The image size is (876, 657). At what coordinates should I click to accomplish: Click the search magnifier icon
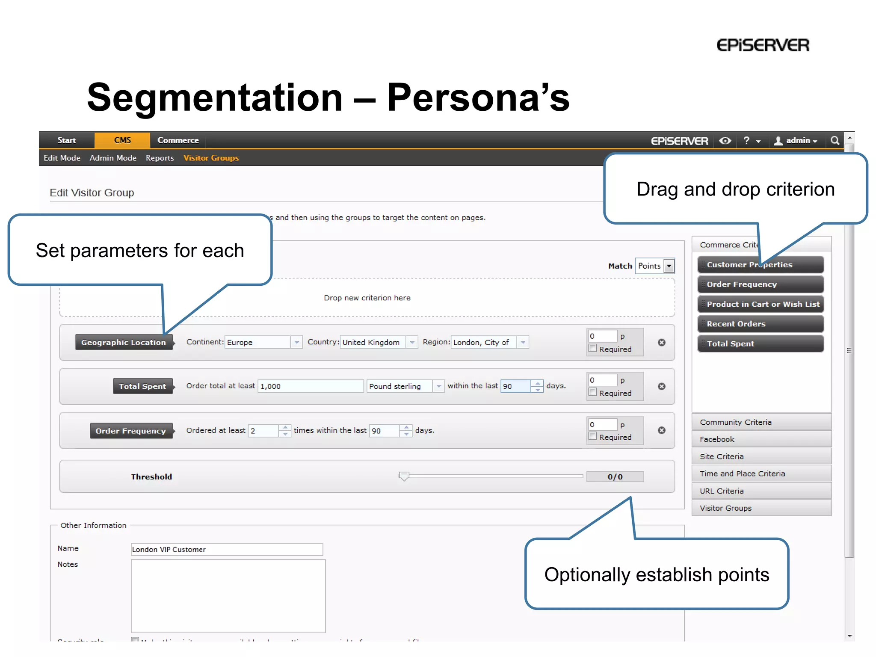835,140
